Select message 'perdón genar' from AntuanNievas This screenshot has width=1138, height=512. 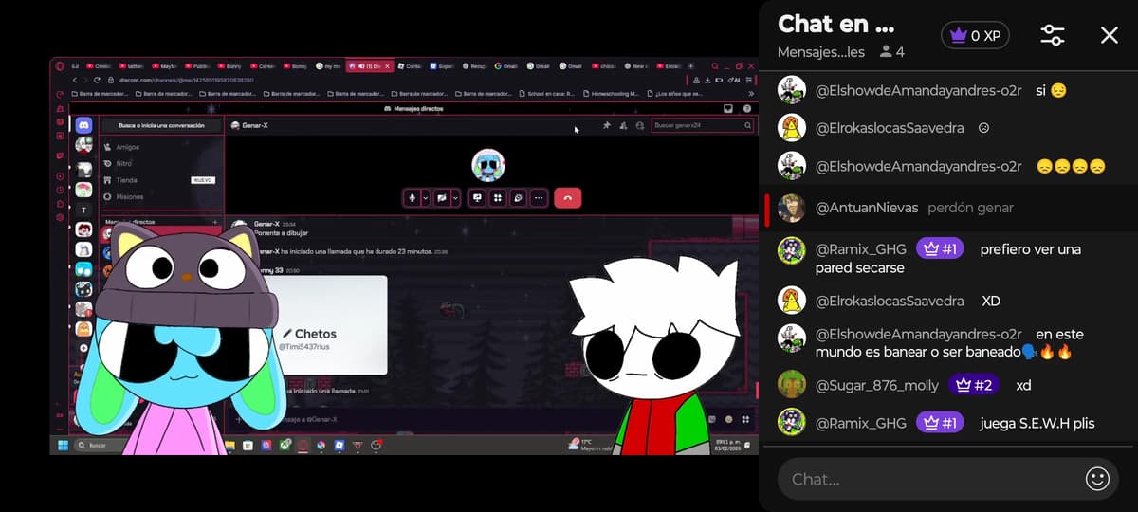click(970, 208)
